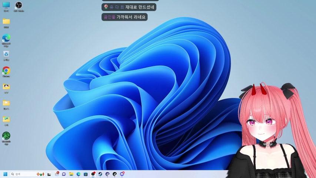Click the chat message ending in 라네요

(x=124, y=17)
